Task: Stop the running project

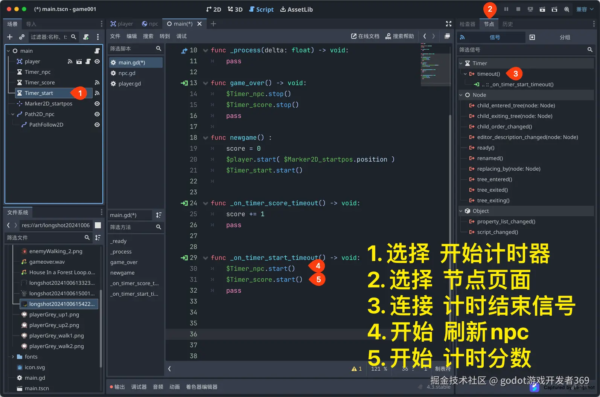Action: click(x=518, y=9)
